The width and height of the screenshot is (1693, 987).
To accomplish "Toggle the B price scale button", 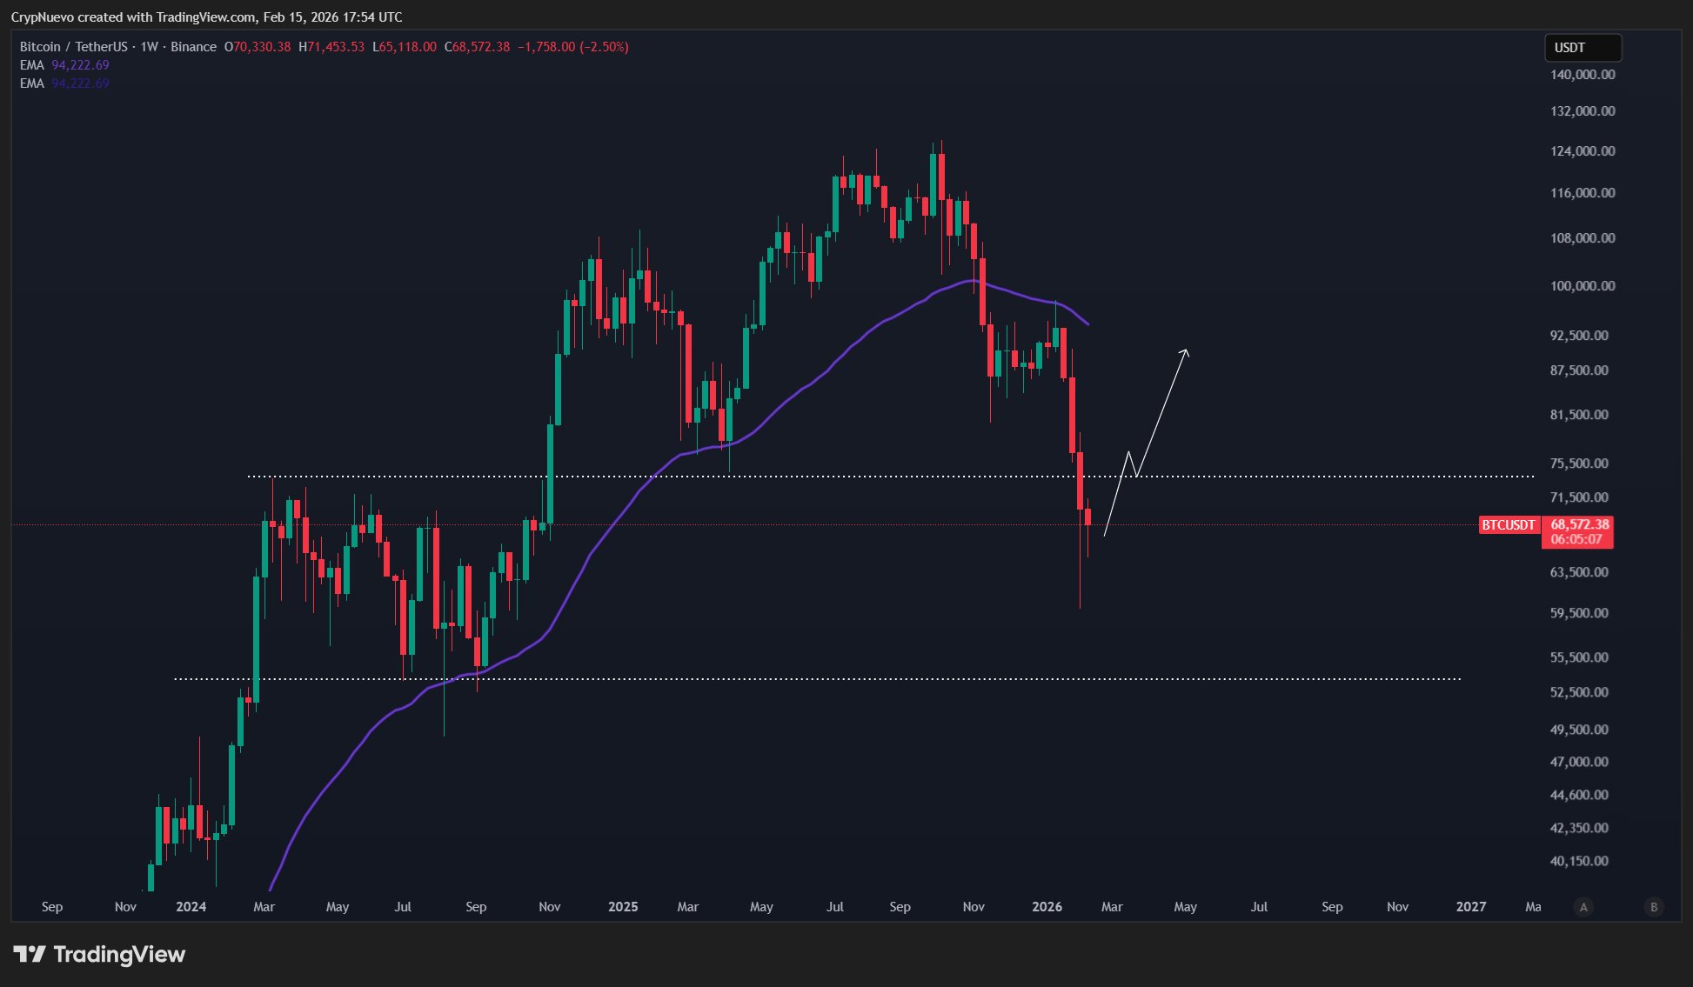I will (1652, 906).
